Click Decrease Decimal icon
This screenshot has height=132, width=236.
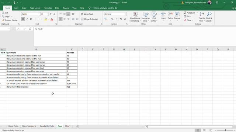click(x=125, y=19)
